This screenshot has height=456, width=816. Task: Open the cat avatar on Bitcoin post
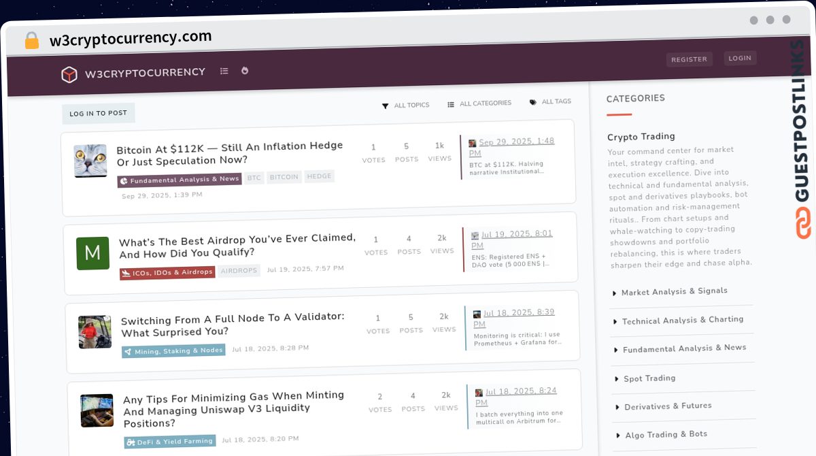point(90,161)
